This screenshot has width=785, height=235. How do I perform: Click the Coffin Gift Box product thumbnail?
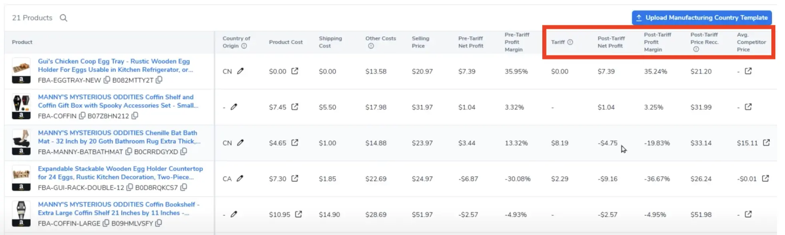click(x=21, y=107)
